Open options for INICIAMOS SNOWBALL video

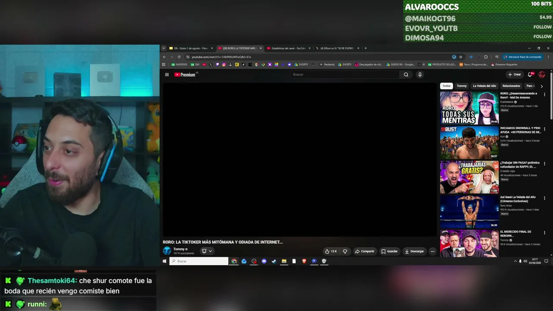(544, 130)
